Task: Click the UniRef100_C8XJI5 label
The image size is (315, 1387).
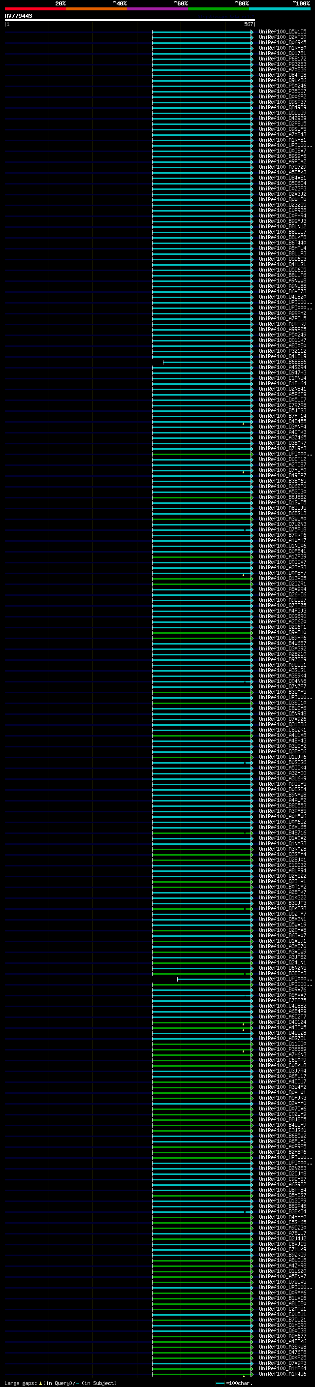Action: (283, 1244)
